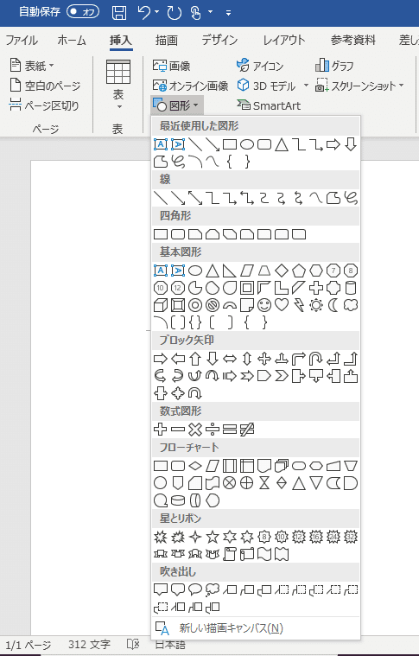The image size is (419, 656).
Task: Switch to the レイアウト tab
Action: pyautogui.click(x=284, y=40)
